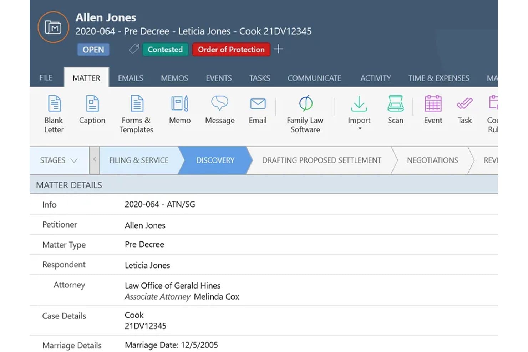The image size is (528, 352).
Task: Click the Order of Protection tag
Action: [231, 50]
